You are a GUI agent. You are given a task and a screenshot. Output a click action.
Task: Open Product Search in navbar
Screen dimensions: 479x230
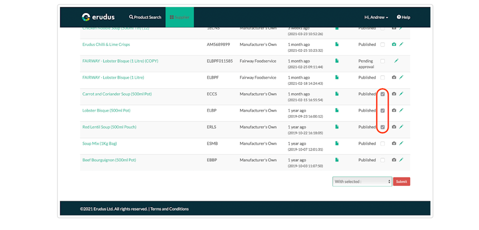[x=145, y=17]
